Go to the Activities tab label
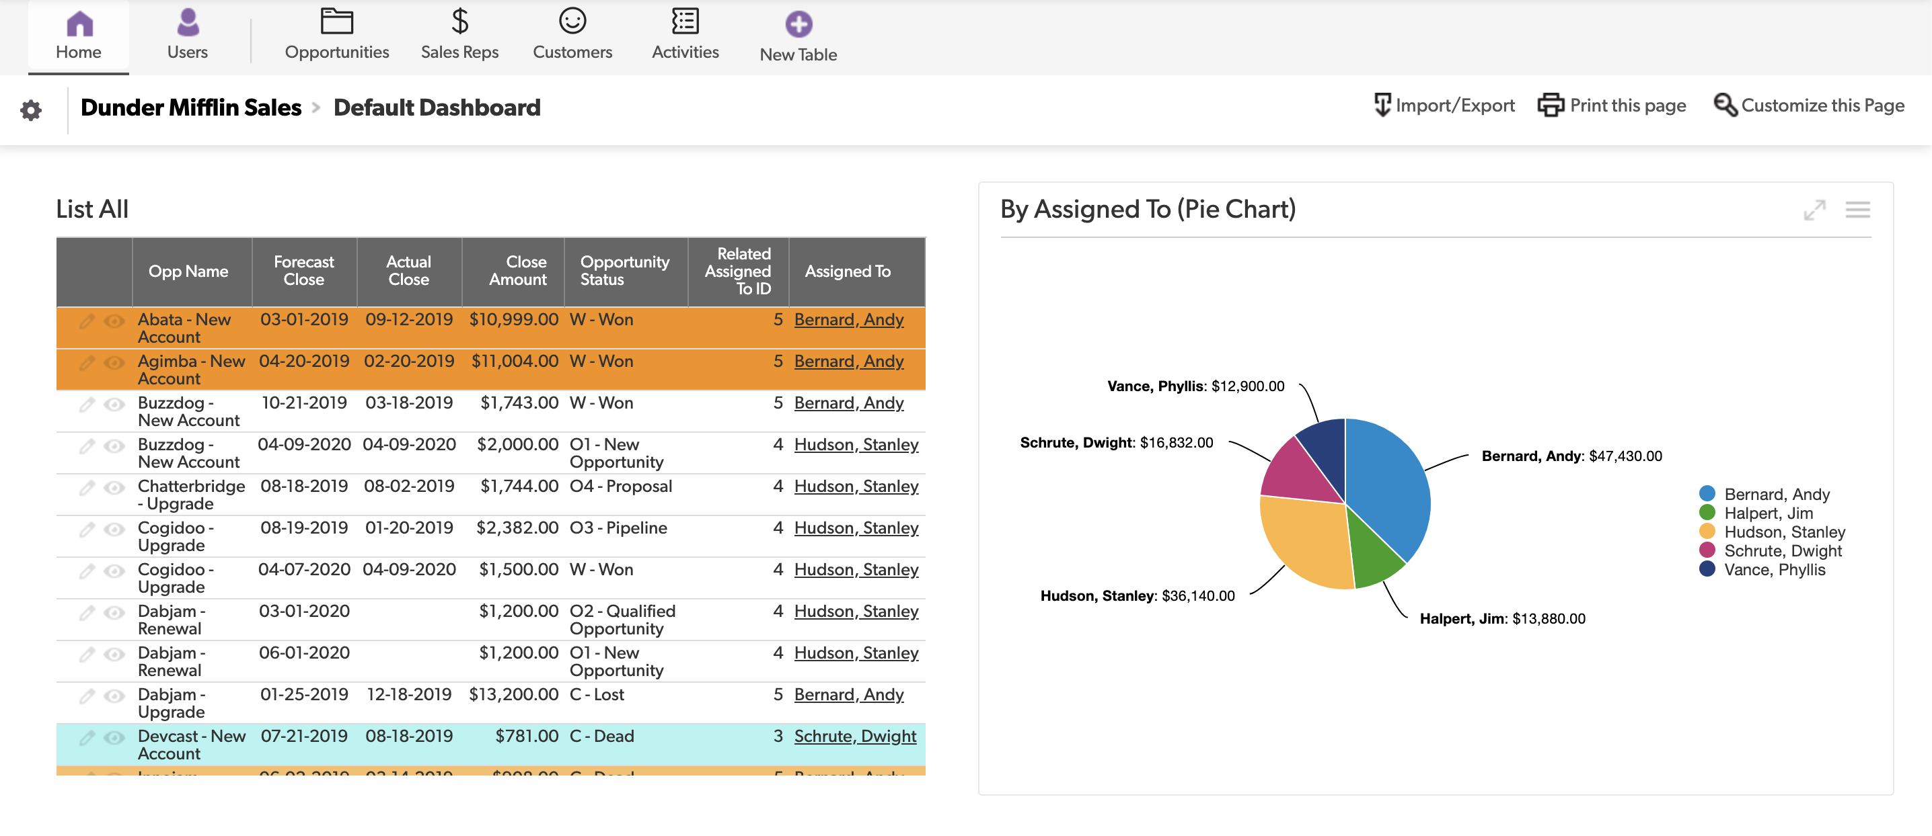This screenshot has height=836, width=1932. coord(685,52)
